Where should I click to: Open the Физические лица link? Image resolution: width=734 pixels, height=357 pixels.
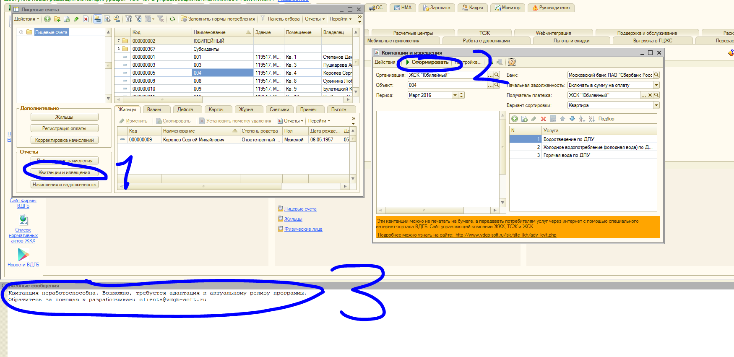coord(303,229)
